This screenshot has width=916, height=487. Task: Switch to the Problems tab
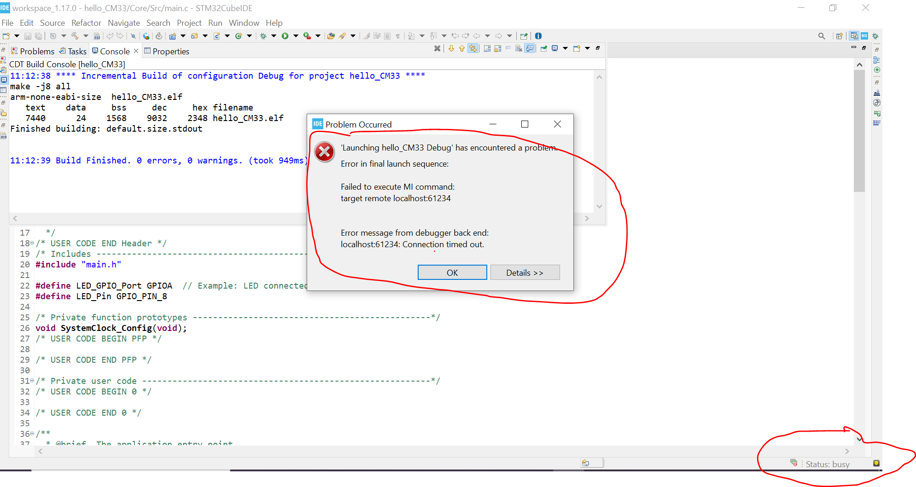click(37, 51)
